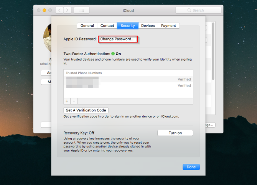
Task: Click the back navigation arrow
Action: pyautogui.click(x=59, y=10)
